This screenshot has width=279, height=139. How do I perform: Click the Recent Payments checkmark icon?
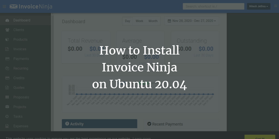click(x=149, y=124)
